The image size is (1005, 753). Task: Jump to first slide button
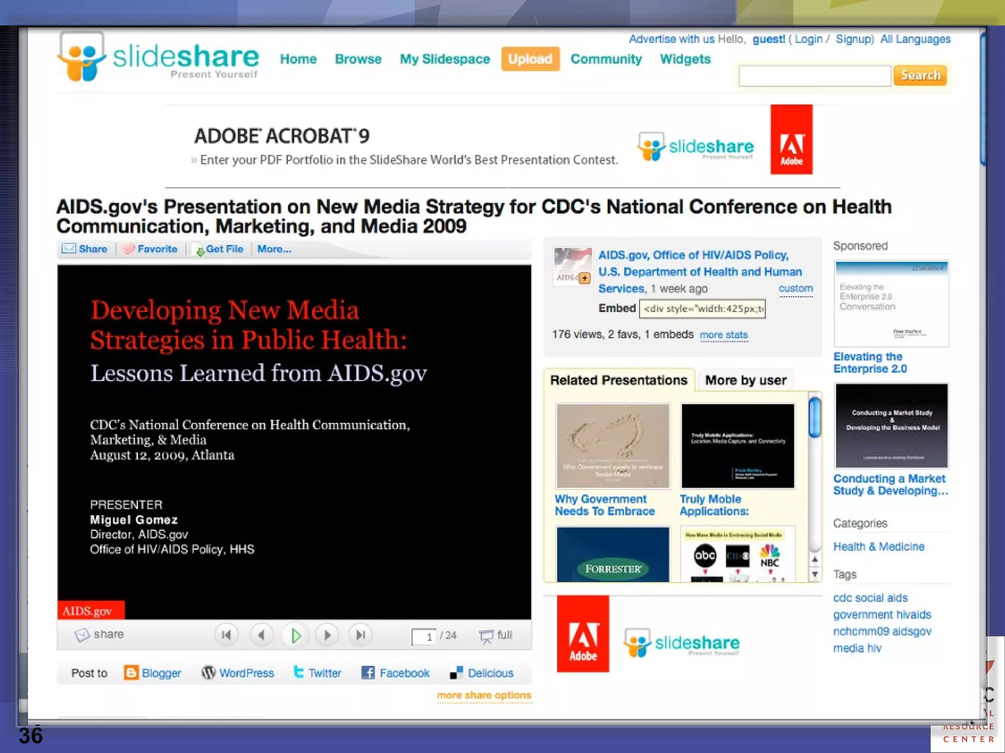click(x=226, y=636)
